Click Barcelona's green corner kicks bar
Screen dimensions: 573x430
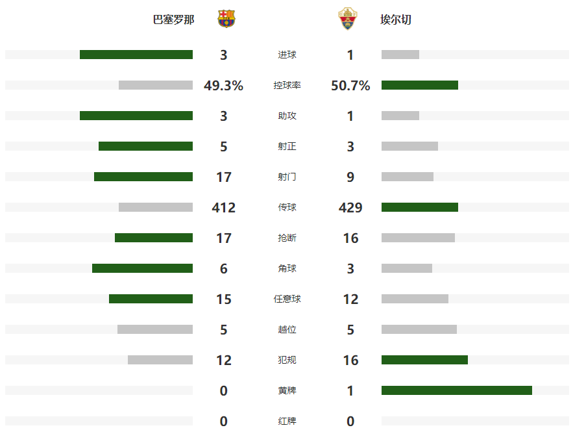tap(142, 268)
